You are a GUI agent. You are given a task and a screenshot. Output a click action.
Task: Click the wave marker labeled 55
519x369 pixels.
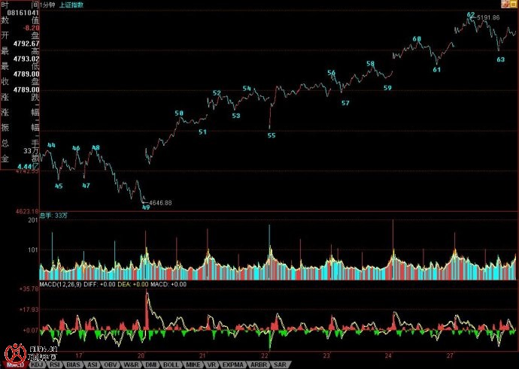[272, 135]
